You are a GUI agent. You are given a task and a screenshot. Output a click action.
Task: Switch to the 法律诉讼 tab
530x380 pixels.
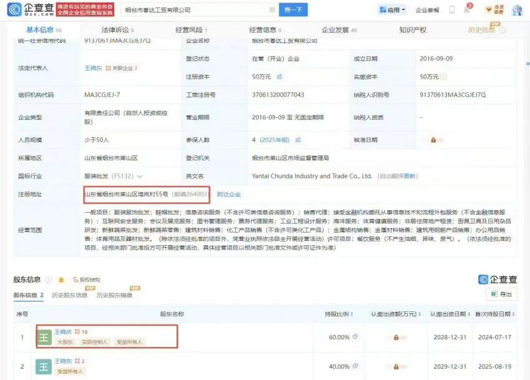pyautogui.click(x=117, y=30)
